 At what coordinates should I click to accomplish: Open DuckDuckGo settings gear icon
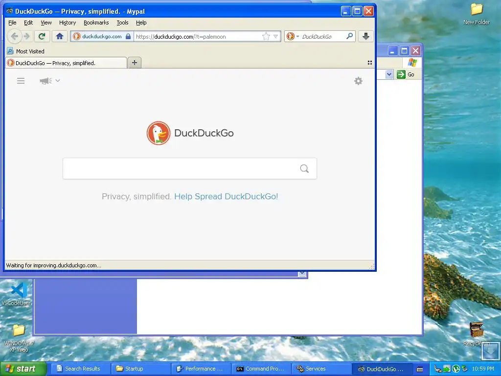tap(358, 81)
